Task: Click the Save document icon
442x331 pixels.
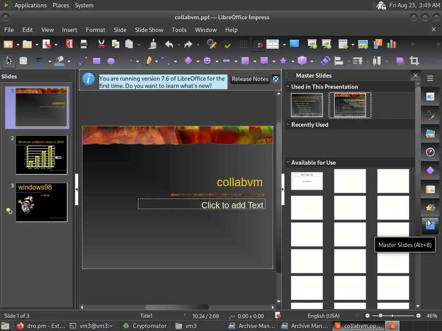Action: [x=47, y=44]
